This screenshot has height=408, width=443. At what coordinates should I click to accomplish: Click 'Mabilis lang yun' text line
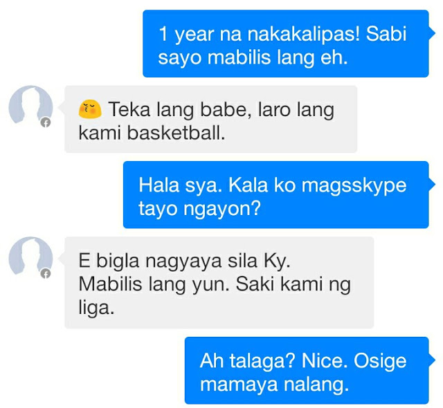point(154,284)
